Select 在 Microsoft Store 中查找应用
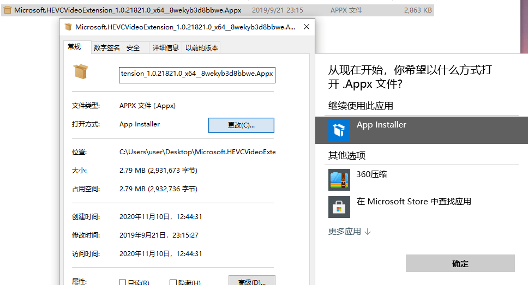Viewport: 528px width, 285px height. pyautogui.click(x=414, y=202)
